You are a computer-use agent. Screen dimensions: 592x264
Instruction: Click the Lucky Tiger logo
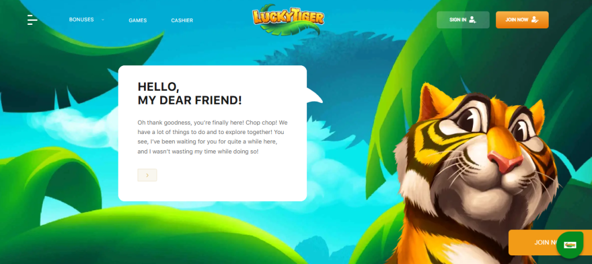(288, 19)
